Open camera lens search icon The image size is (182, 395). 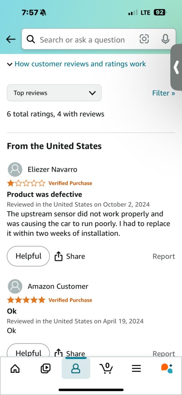(144, 39)
